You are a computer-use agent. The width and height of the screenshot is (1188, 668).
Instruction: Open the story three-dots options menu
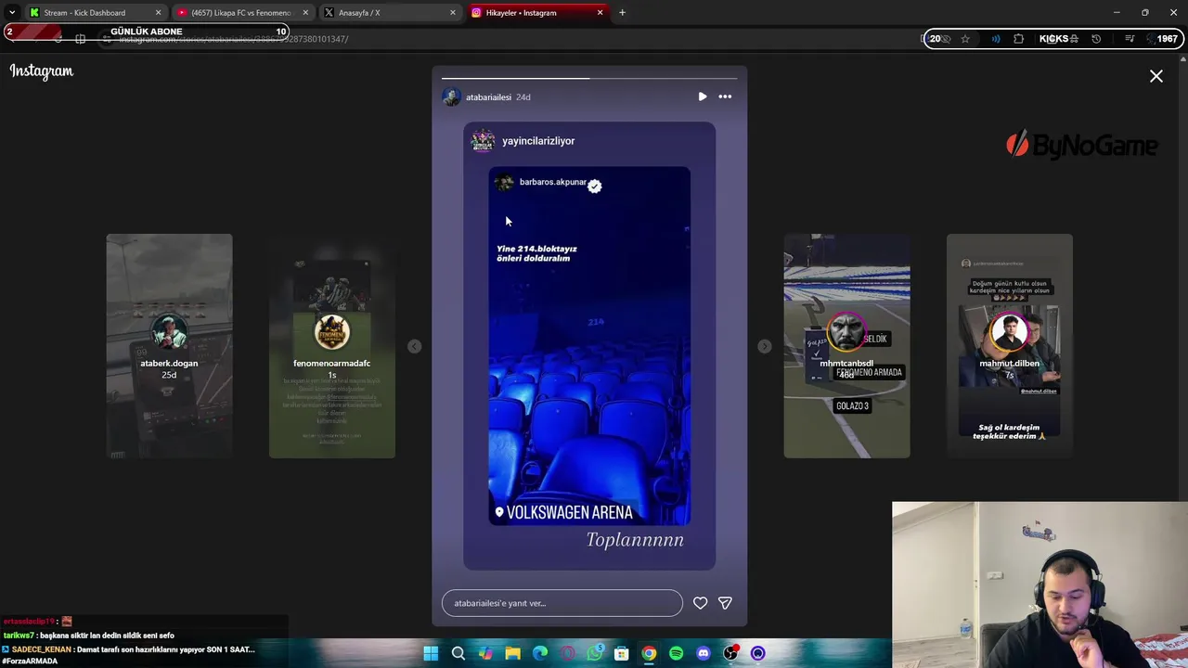[x=725, y=96]
